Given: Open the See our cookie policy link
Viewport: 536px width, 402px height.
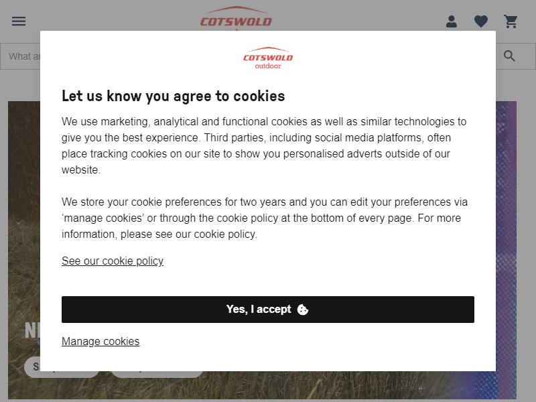Looking at the screenshot, I should (x=113, y=261).
